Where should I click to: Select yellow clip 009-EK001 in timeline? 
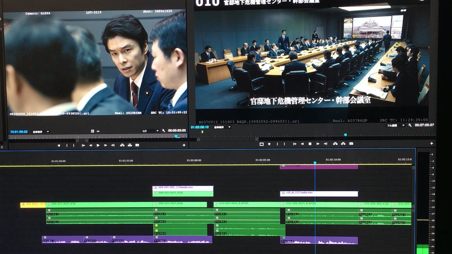(x=33, y=205)
